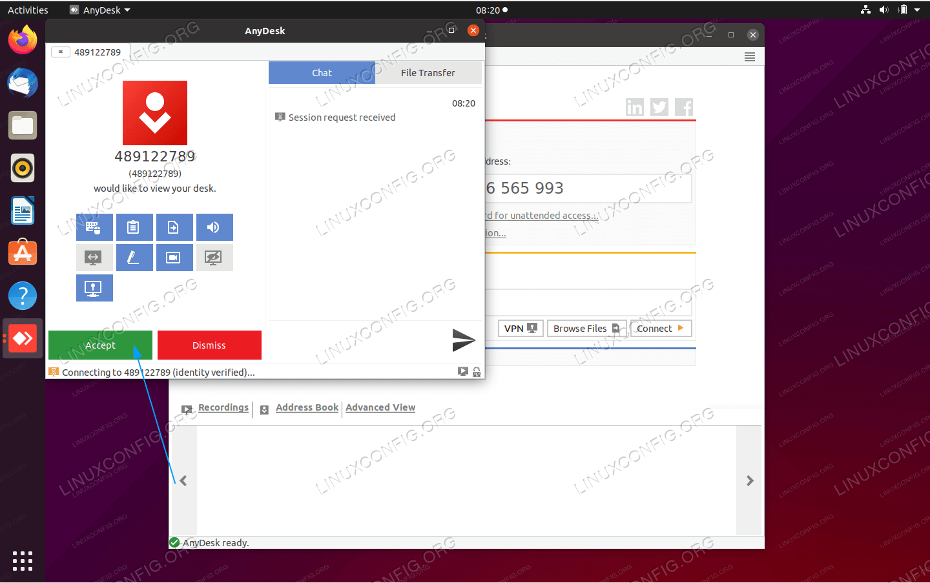Open Help from the dock

(x=23, y=296)
